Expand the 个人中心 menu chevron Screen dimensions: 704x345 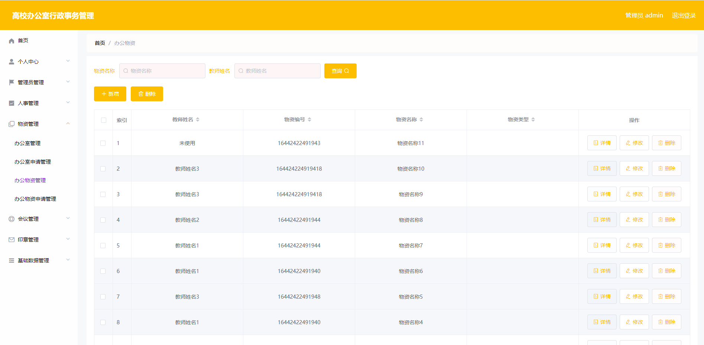(68, 61)
